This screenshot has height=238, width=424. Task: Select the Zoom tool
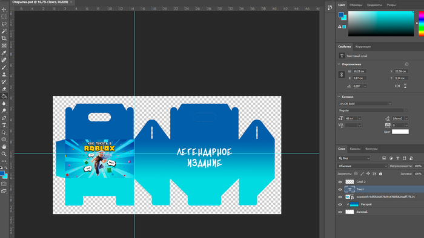coord(4,154)
